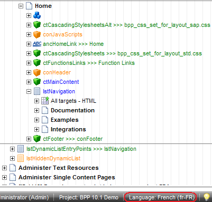This screenshot has height=202, width=212.
Task: Click list icon of lstNavigation
Action: (37, 91)
